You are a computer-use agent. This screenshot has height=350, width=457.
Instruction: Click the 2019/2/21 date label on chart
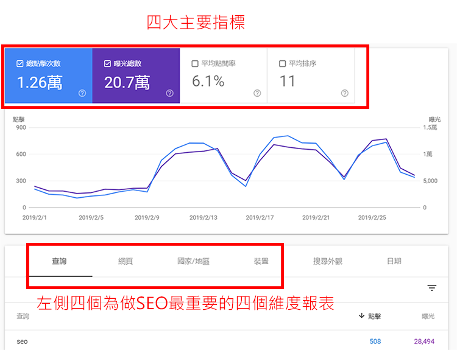coord(316,217)
